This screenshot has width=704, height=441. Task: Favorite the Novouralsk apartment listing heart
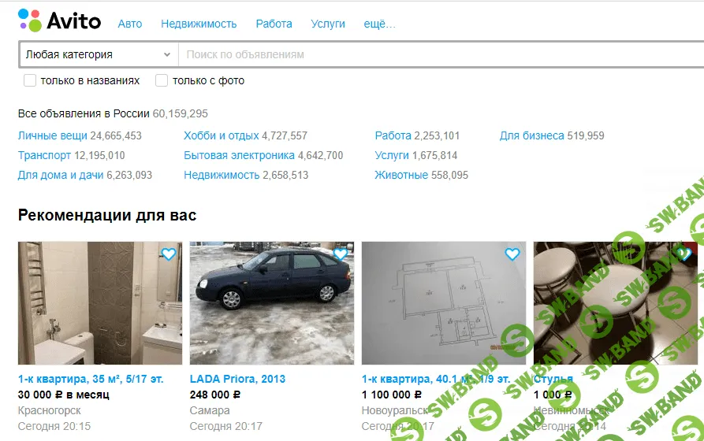(x=512, y=254)
